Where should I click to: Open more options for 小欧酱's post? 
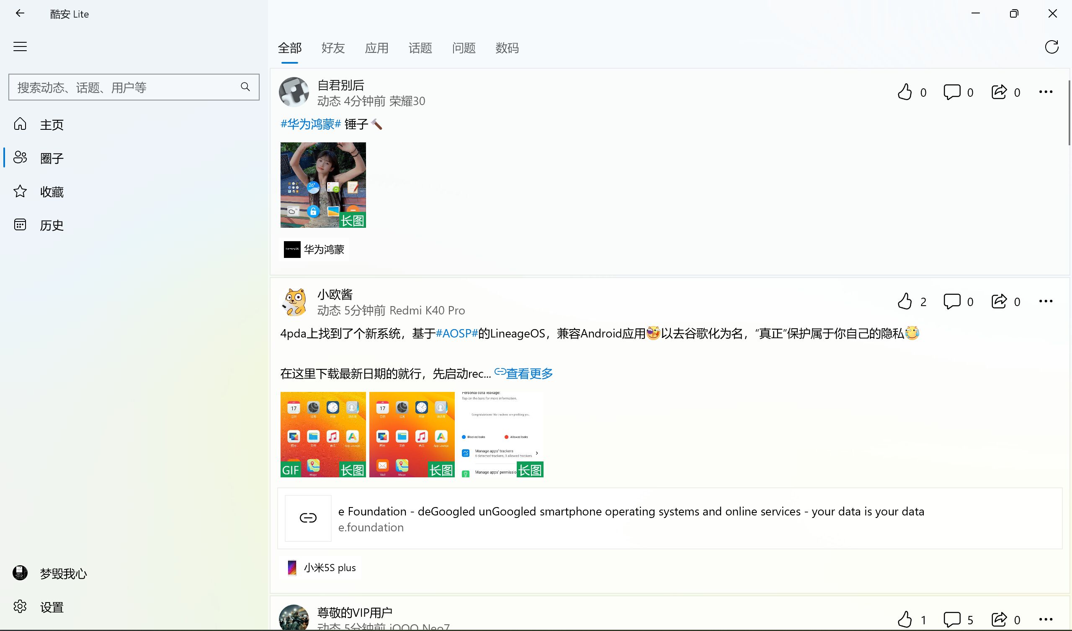coord(1046,301)
